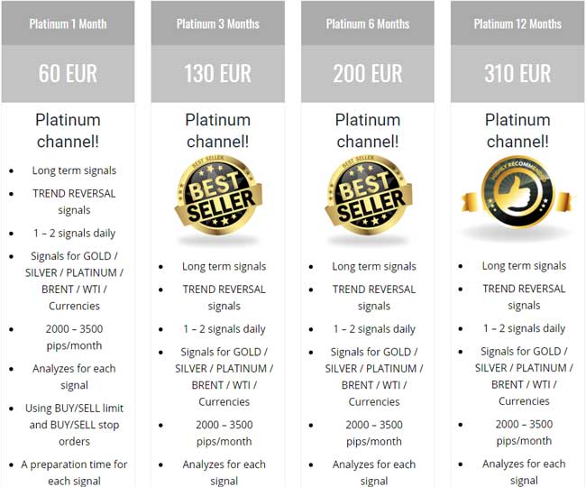
Task: Click the 130 EUR price box
Action: pyautogui.click(x=217, y=73)
